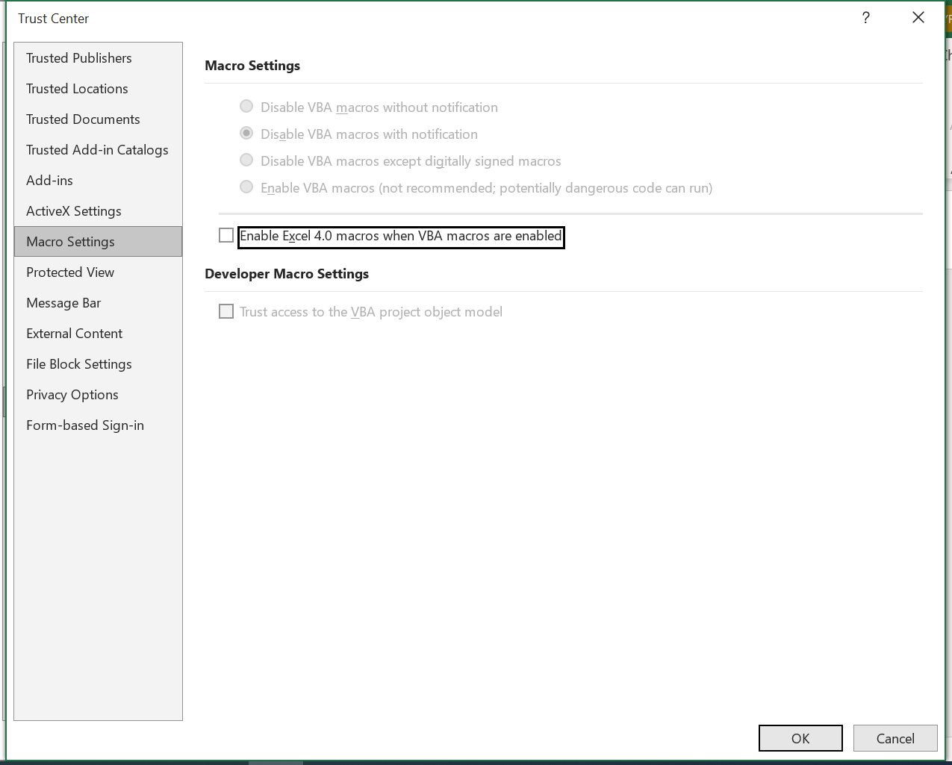952x765 pixels.
Task: Open the Protected View settings
Action: (x=98, y=272)
